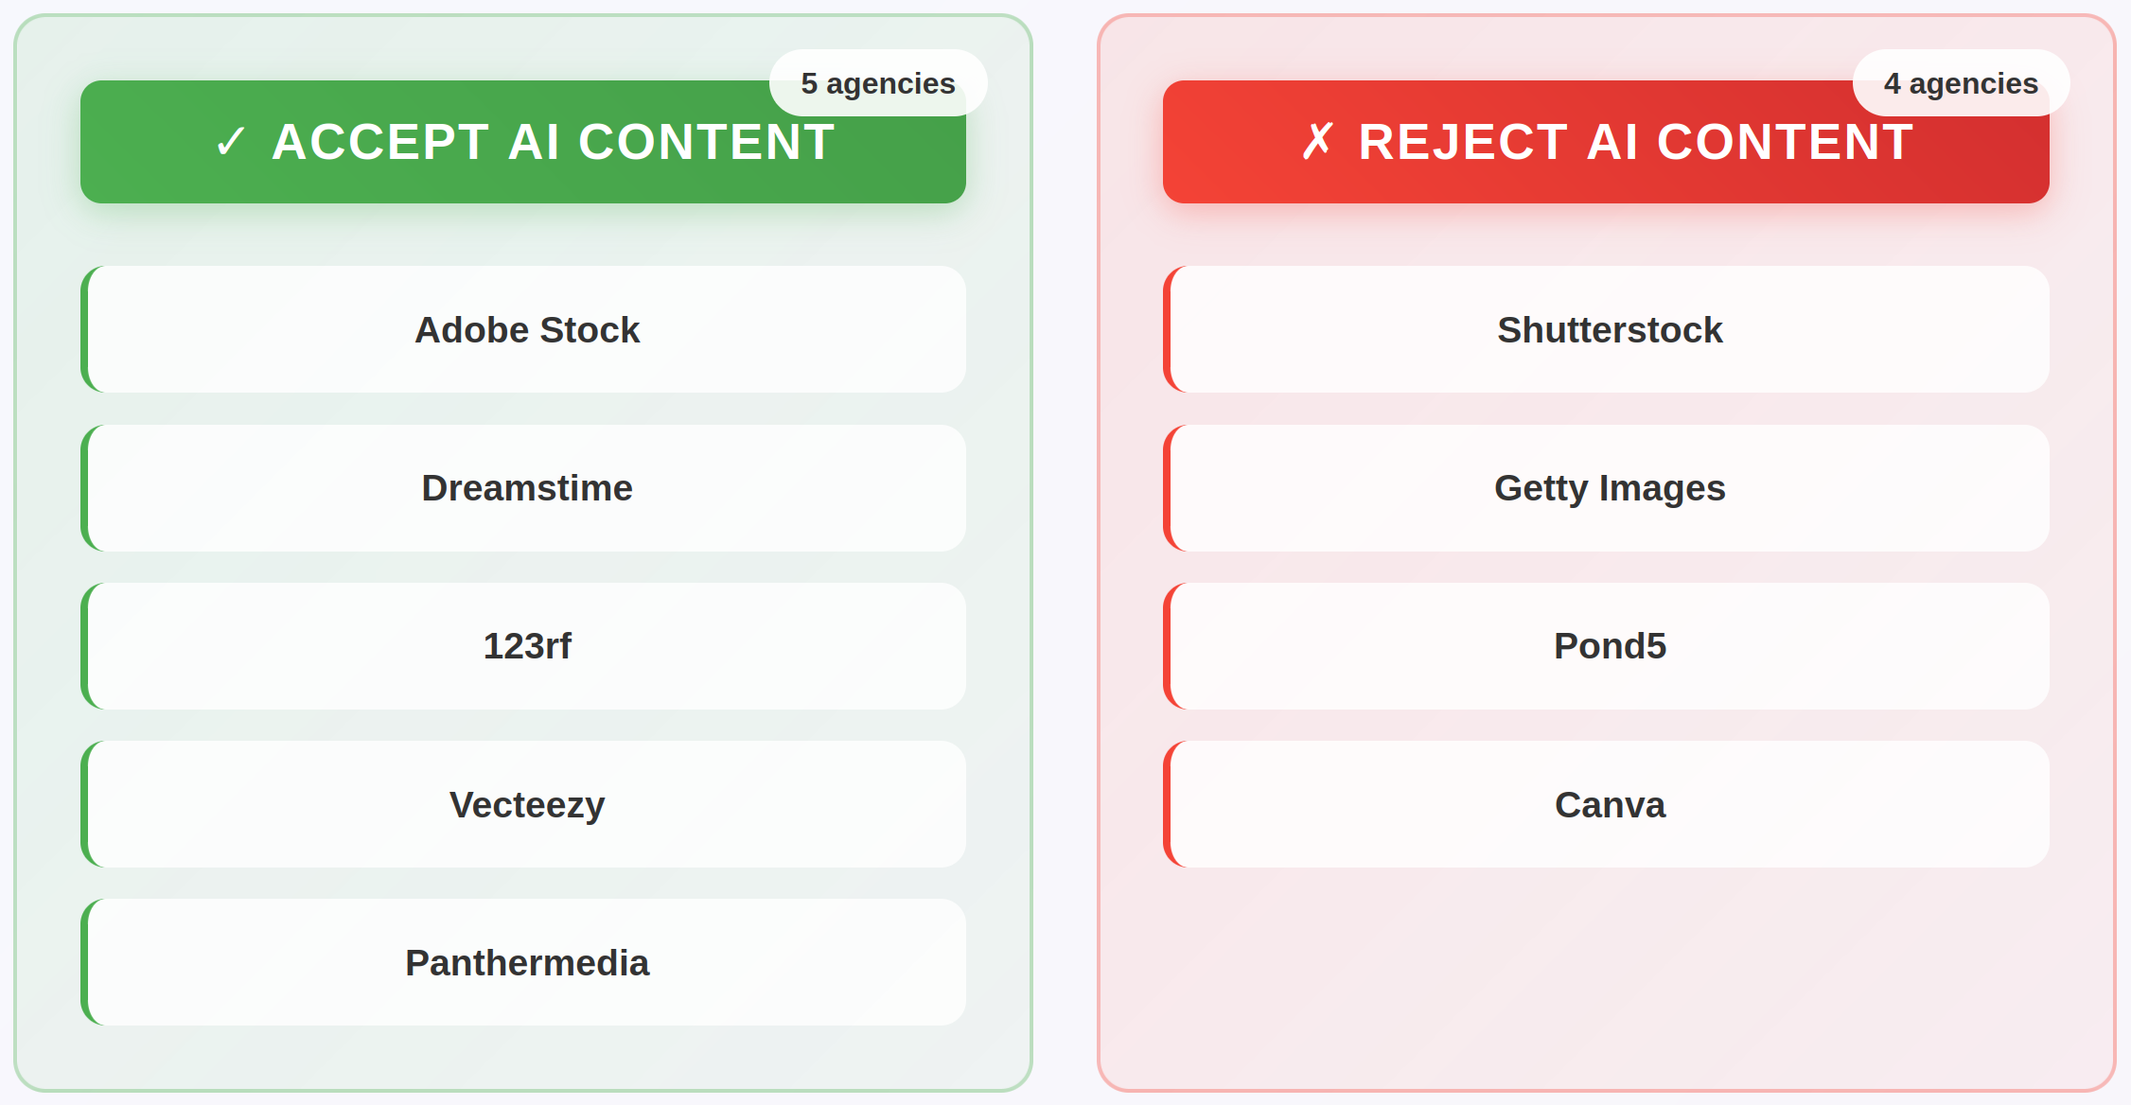Choose the Dreamstime agency card
2131x1105 pixels.
(526, 488)
